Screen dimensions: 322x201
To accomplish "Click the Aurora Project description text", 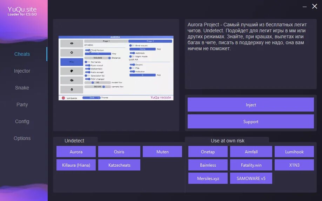I will pyautogui.click(x=247, y=36).
